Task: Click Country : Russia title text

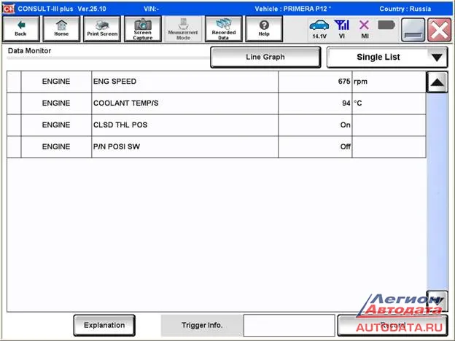Action: pyautogui.click(x=405, y=9)
